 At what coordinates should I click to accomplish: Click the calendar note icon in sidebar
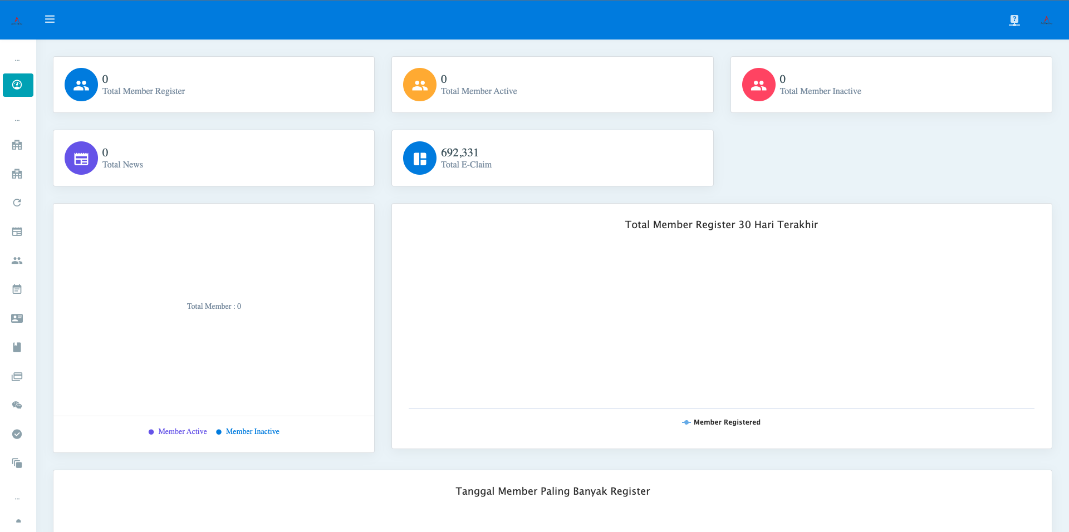17,289
